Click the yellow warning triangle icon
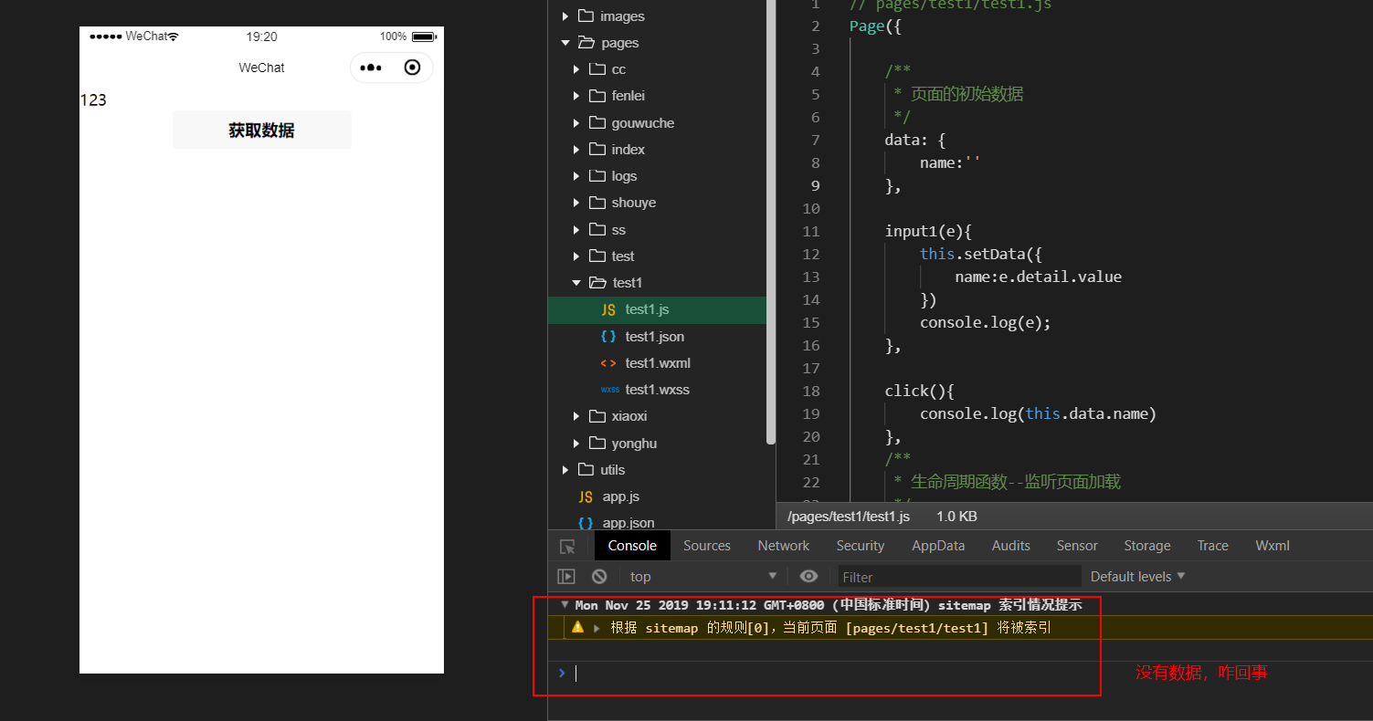The height and width of the screenshot is (721, 1373). [577, 628]
